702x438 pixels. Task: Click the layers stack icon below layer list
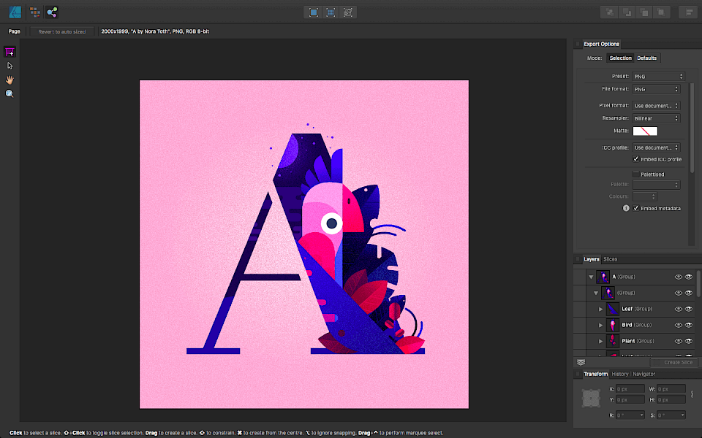click(581, 363)
